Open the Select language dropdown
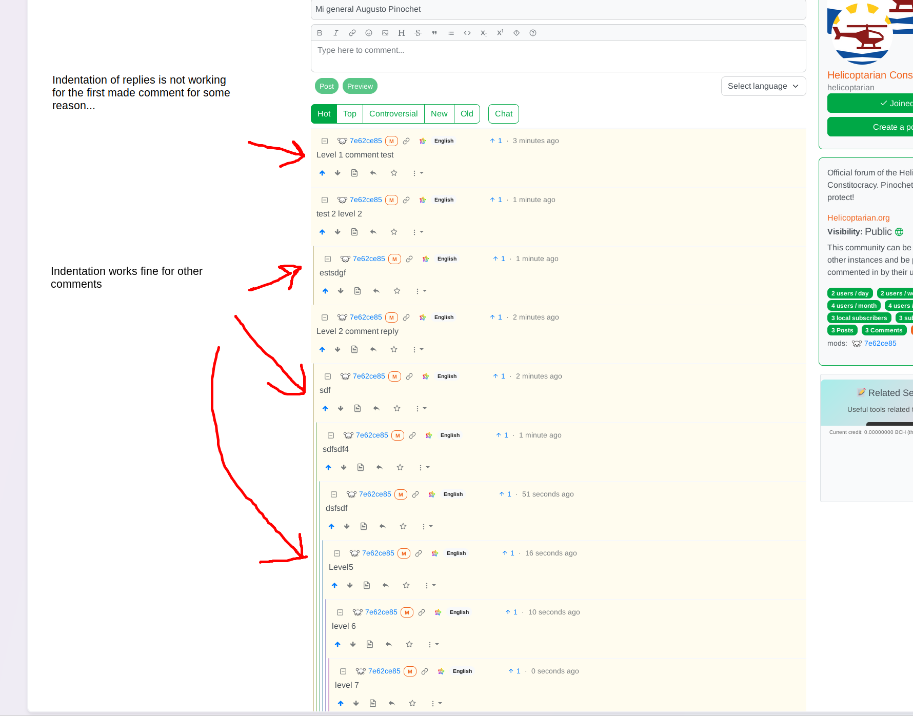This screenshot has height=716, width=913. coord(763,86)
